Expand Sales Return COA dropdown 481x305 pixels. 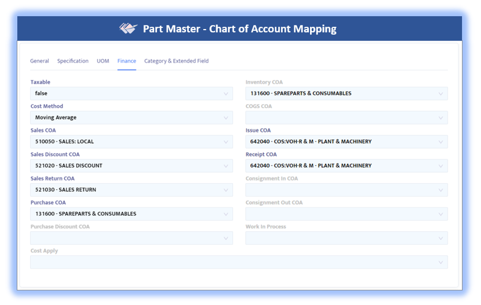tap(131, 190)
